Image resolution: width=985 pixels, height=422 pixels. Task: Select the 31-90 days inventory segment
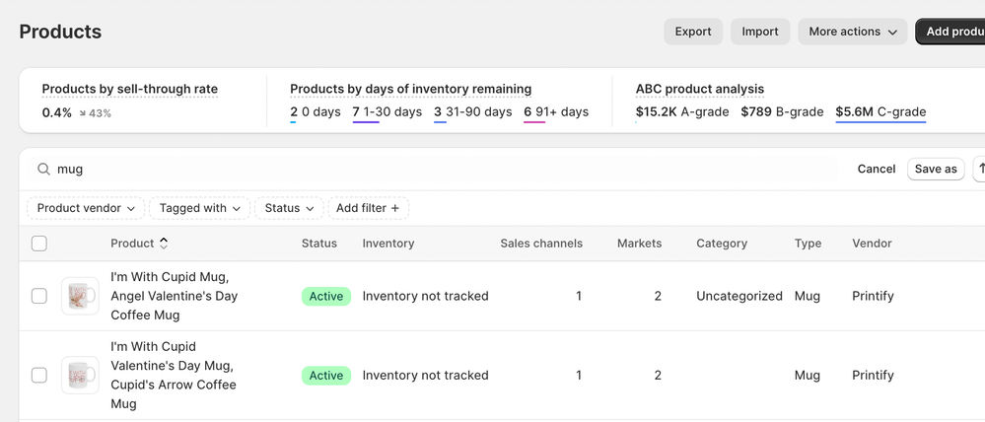click(473, 112)
